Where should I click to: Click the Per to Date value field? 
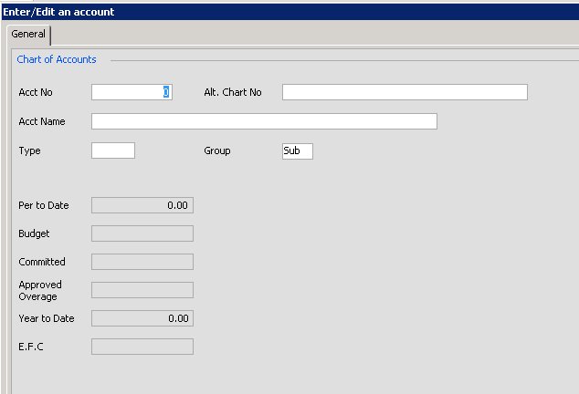tap(142, 205)
